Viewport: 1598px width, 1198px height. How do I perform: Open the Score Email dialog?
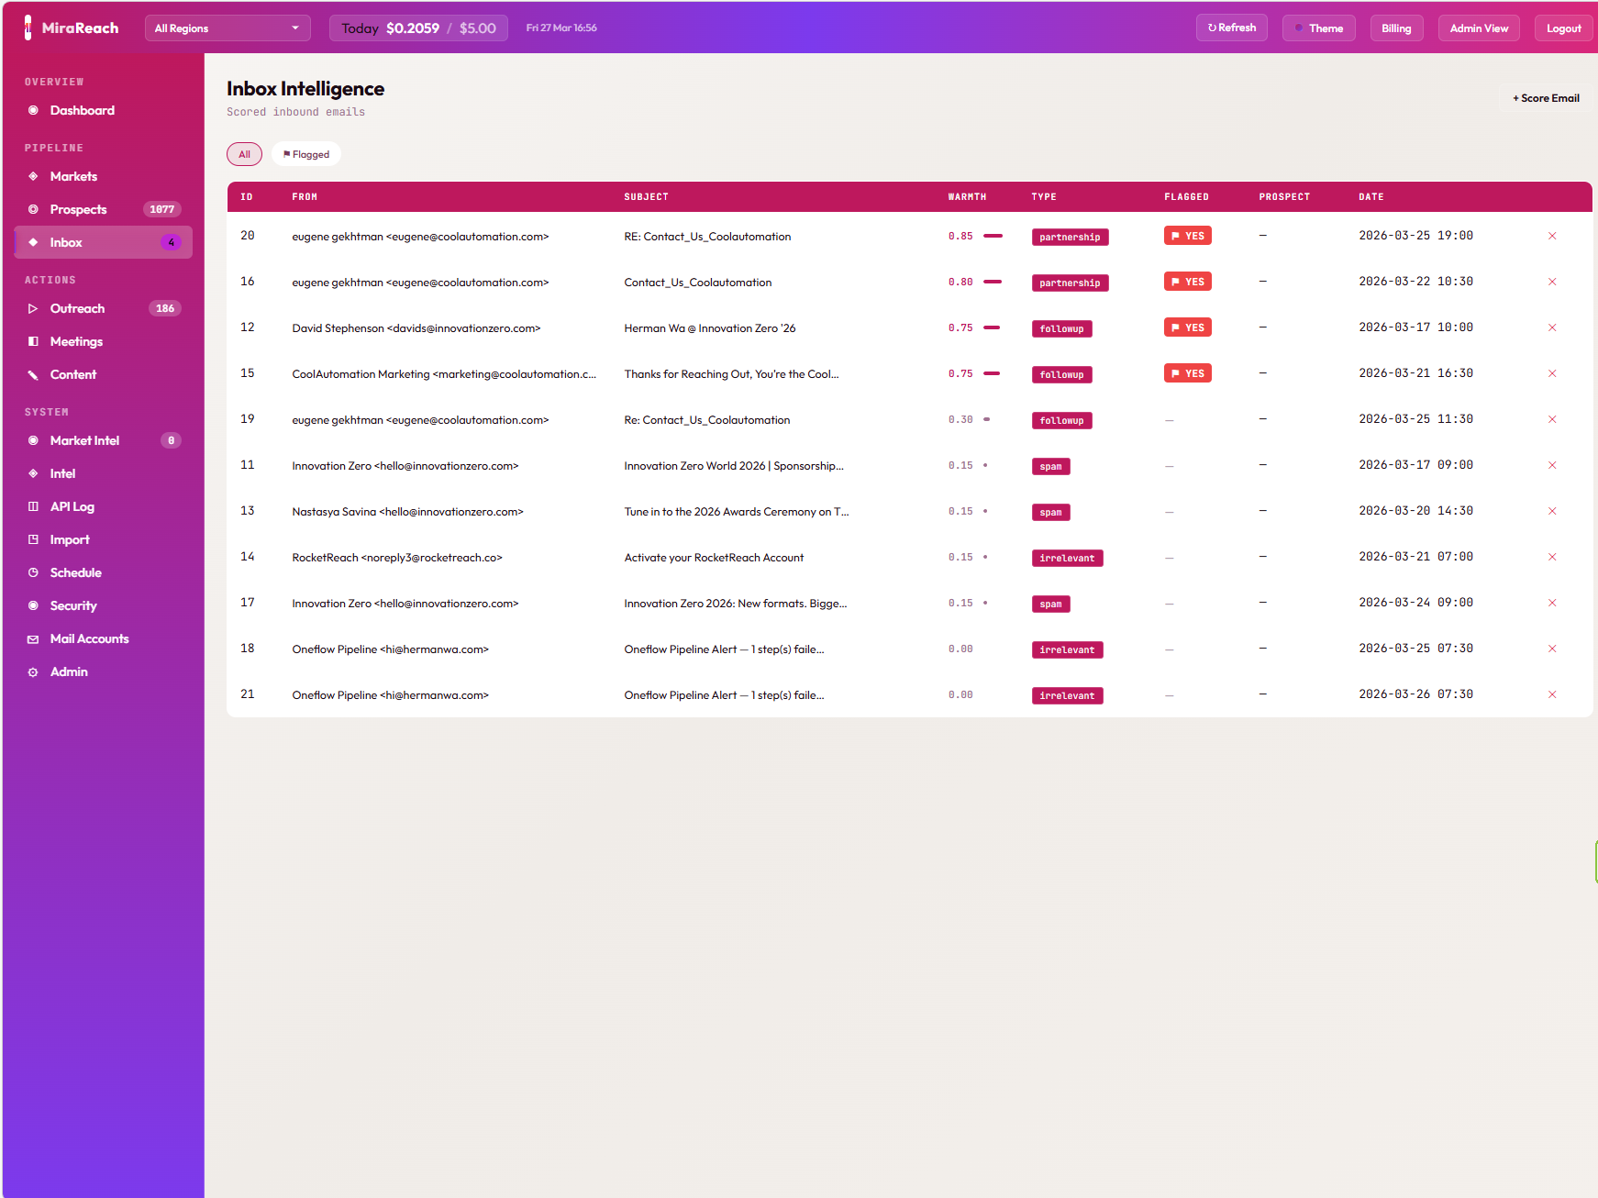[x=1545, y=97]
